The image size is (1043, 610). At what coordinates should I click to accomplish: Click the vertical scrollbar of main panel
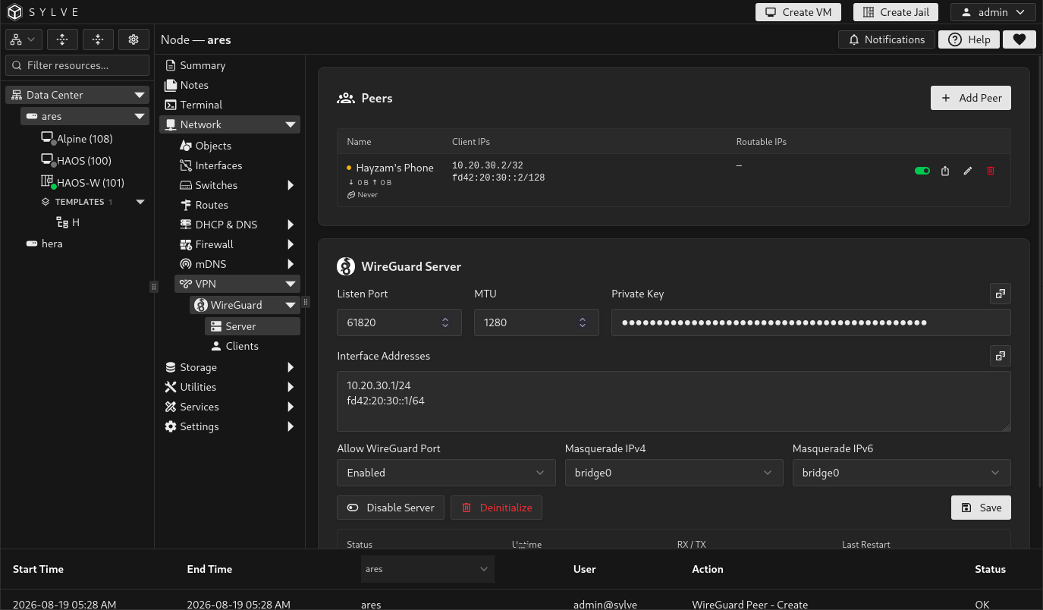(x=1039, y=273)
